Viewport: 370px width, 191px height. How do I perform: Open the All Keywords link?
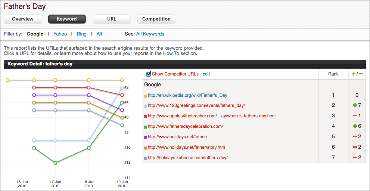(150, 34)
